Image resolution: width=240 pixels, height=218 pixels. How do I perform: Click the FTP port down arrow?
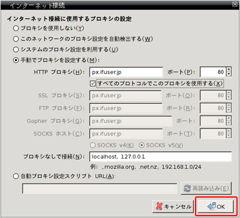229,111
